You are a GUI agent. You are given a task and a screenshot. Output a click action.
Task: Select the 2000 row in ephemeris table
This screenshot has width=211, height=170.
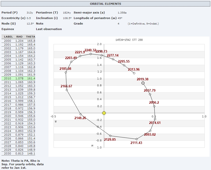tap(19, 41)
